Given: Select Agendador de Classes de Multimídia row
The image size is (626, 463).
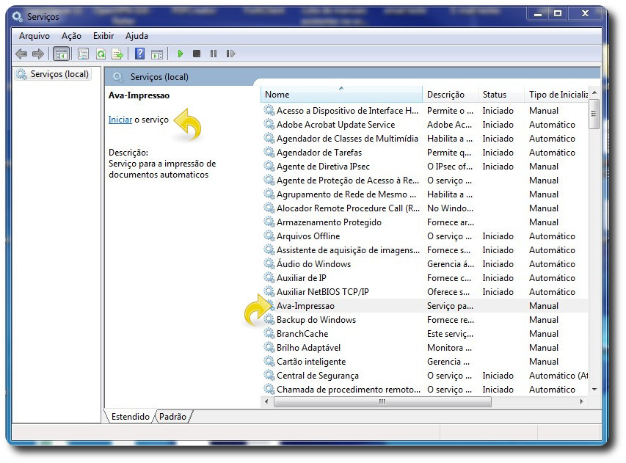Looking at the screenshot, I should (425, 139).
